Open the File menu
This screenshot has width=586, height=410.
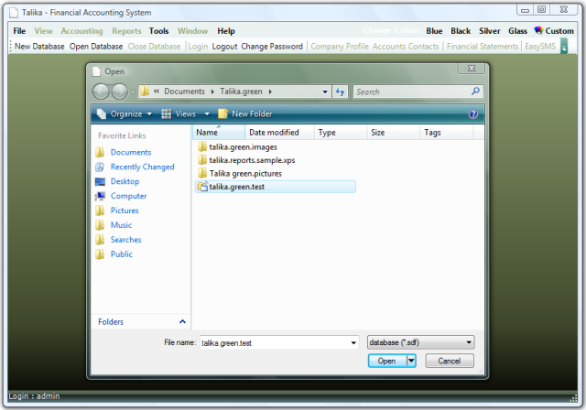tap(19, 31)
